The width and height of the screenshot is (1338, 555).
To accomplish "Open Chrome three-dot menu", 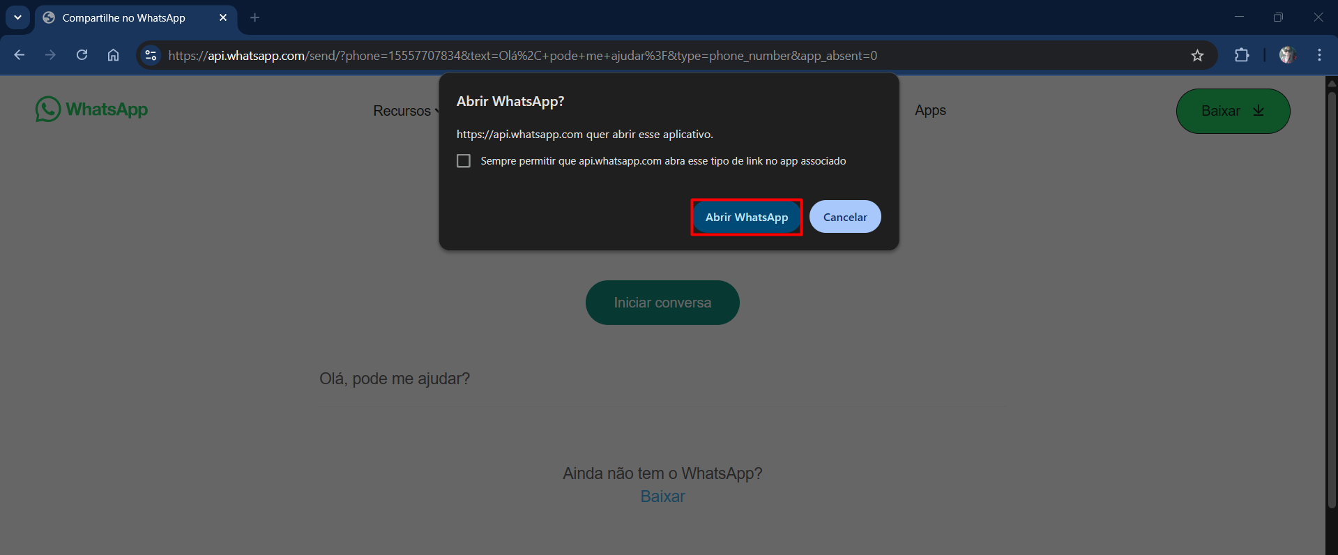I will (1319, 55).
